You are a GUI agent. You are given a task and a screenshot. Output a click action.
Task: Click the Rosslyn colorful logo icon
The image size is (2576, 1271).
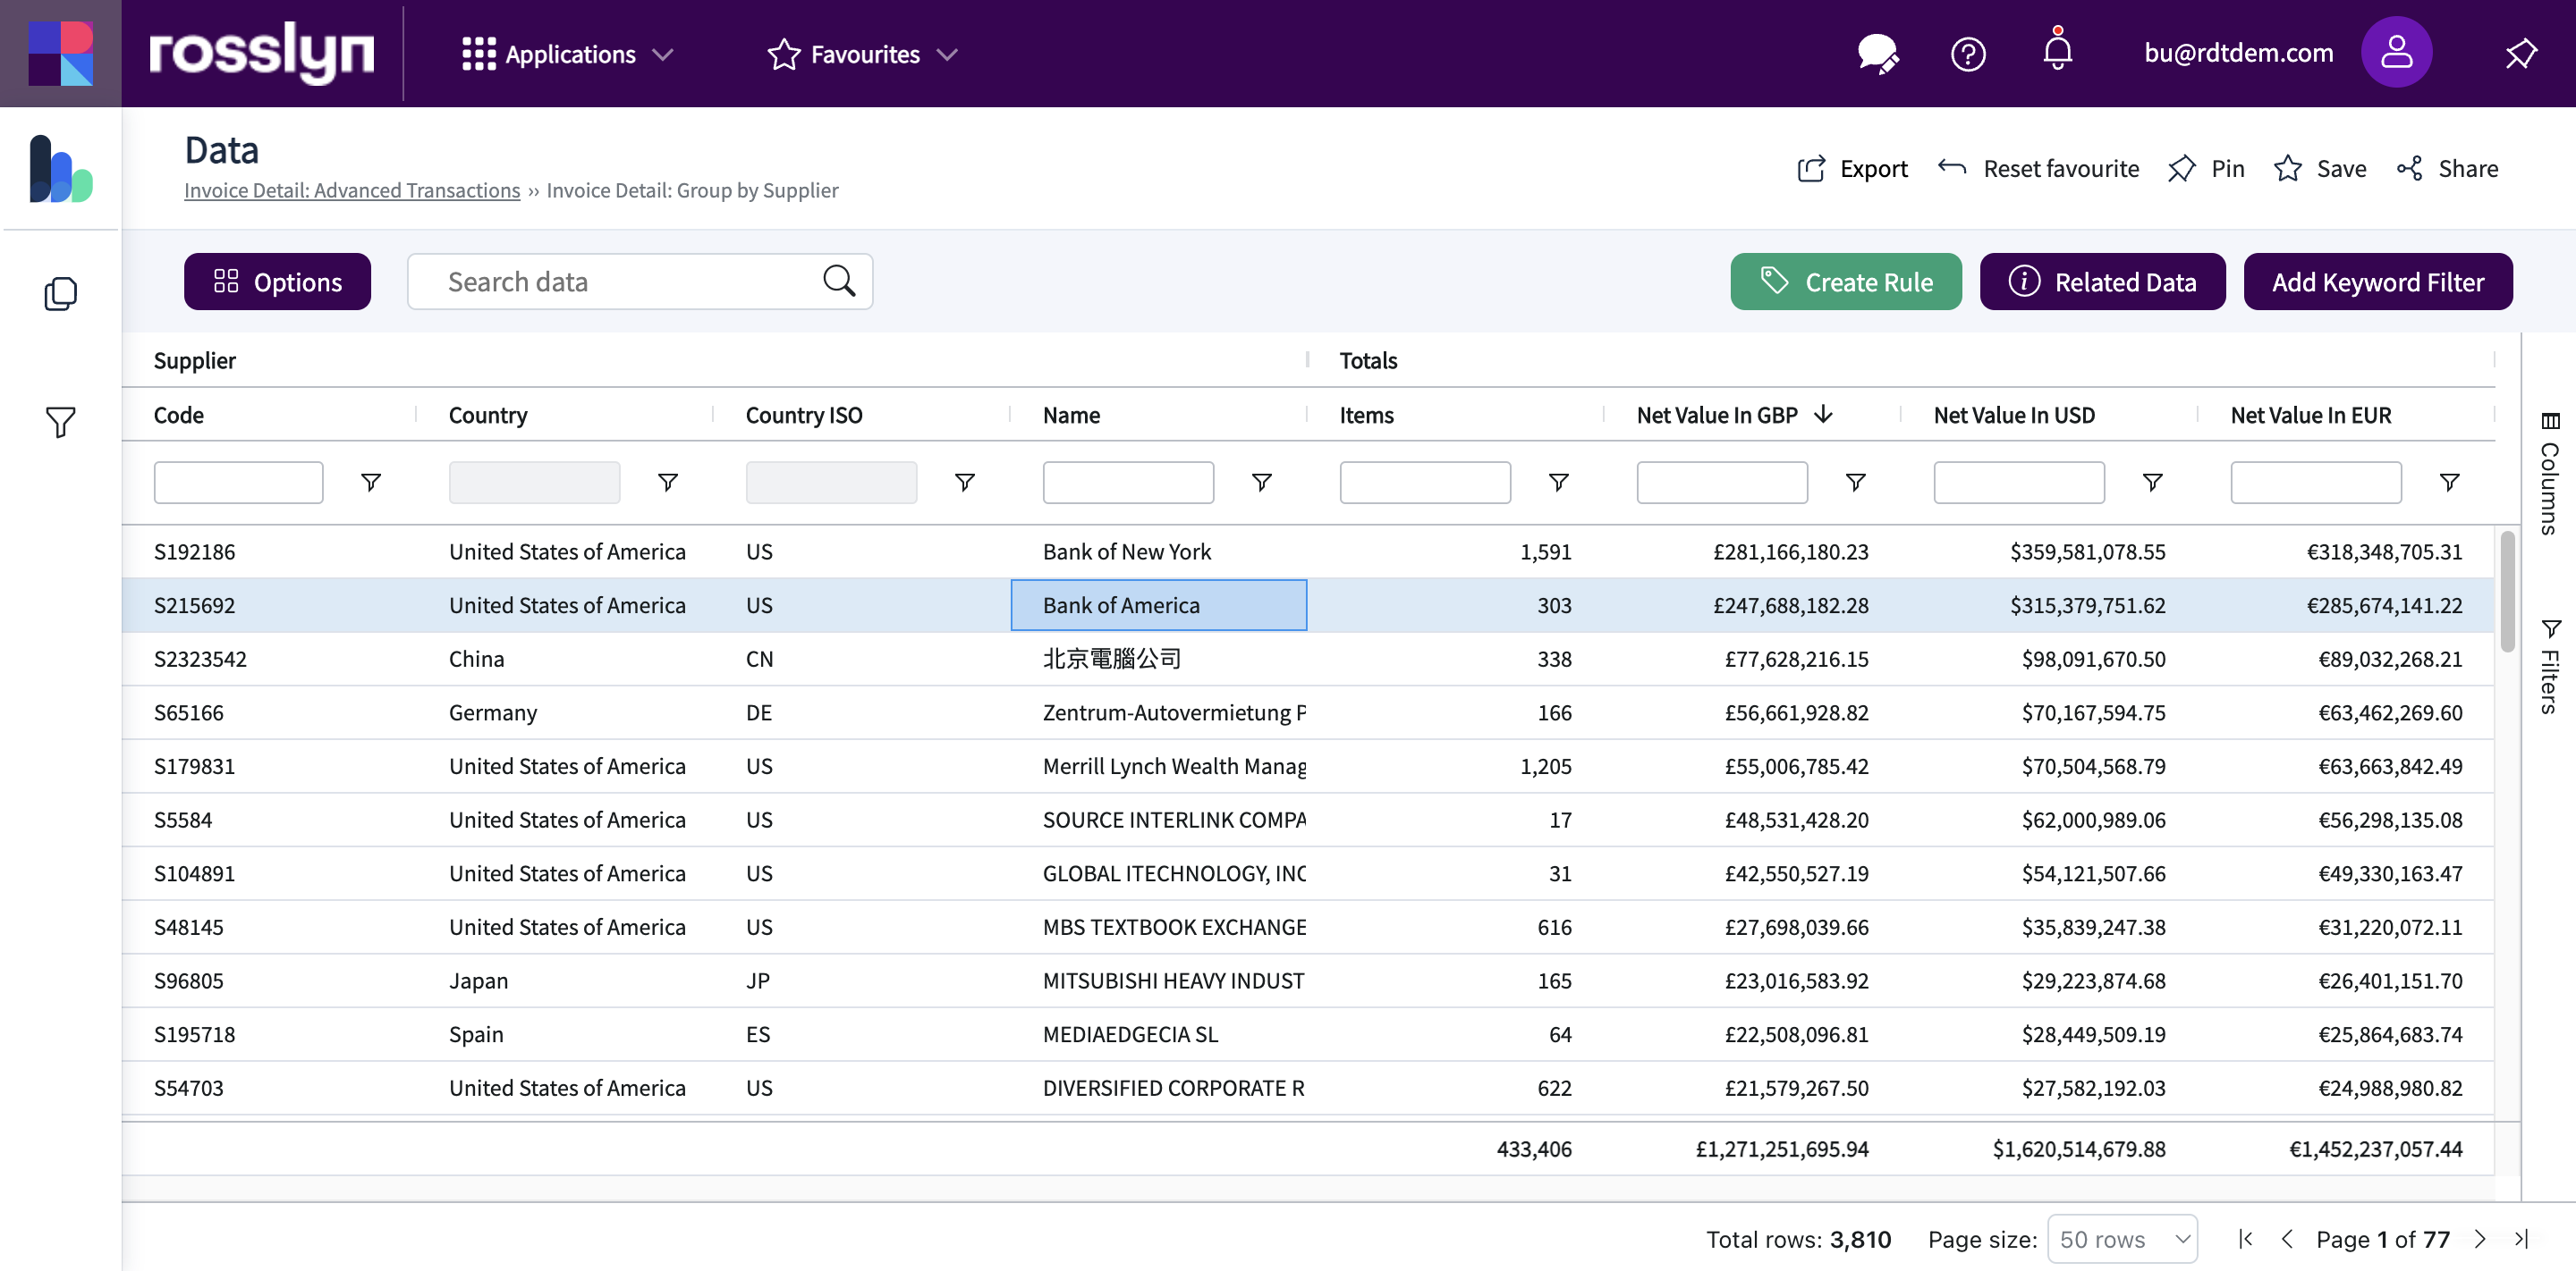61,54
